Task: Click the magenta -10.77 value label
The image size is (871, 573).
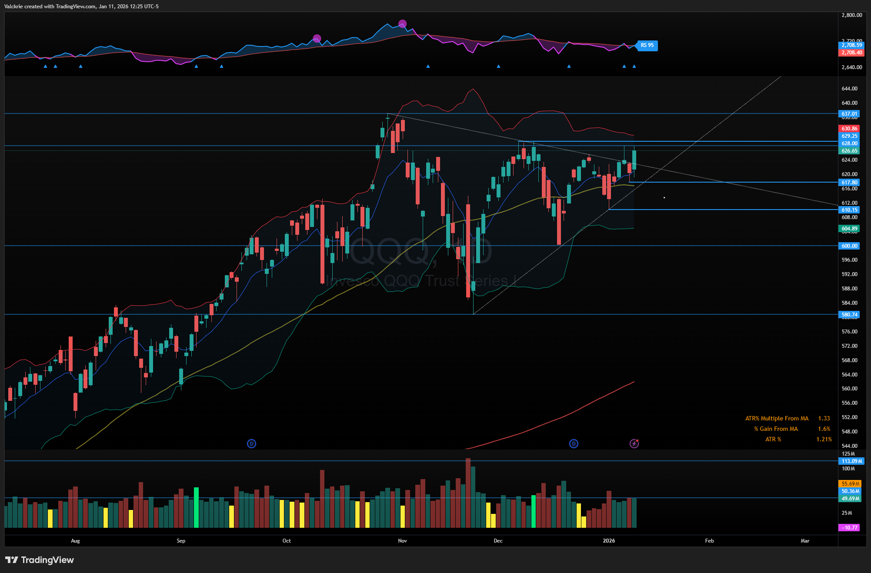Action: point(849,527)
